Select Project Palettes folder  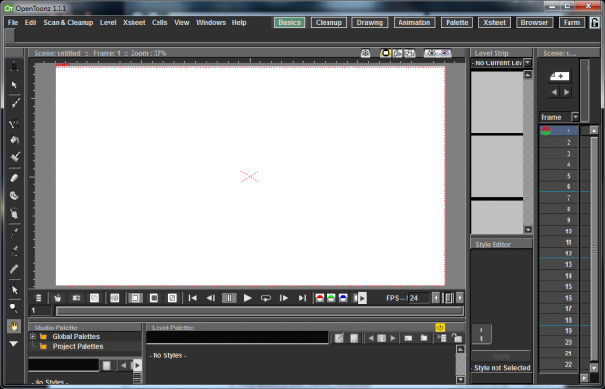(77, 346)
